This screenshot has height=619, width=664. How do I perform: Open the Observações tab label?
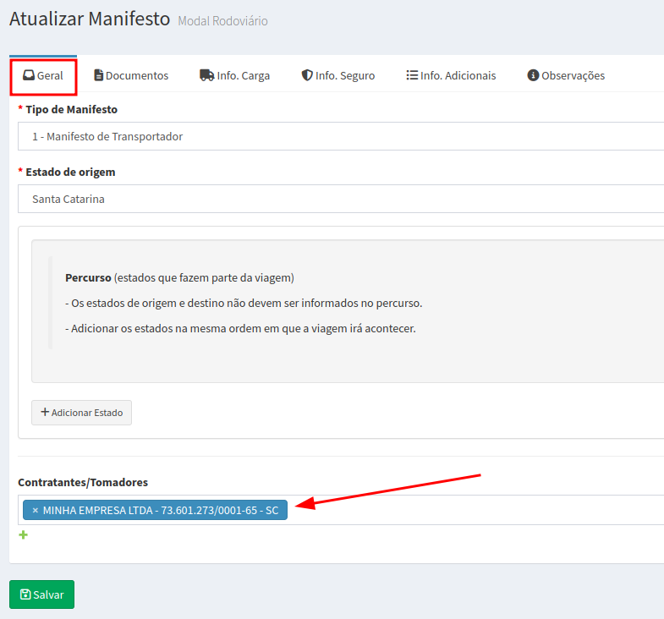(x=573, y=75)
